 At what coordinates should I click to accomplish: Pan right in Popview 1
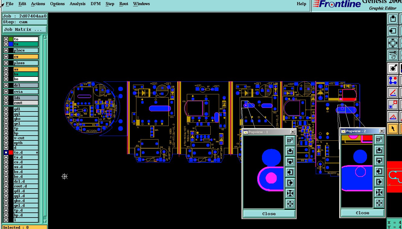click(x=290, y=183)
